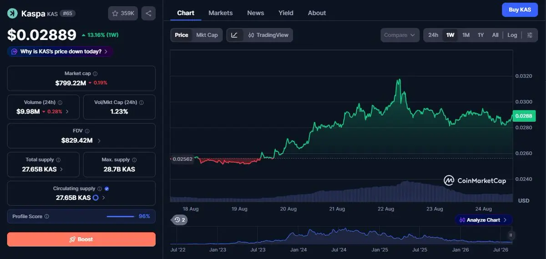Click the Max. supply info icon
The width and height of the screenshot is (546, 259).
point(134,160)
